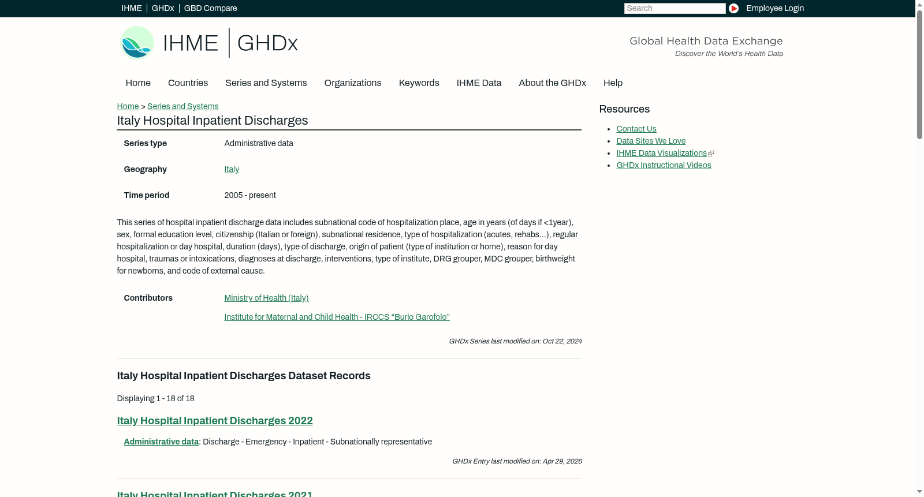Screen dimensions: 924x497
Task: Open Data Sites We Love link
Action: pyautogui.click(x=651, y=141)
